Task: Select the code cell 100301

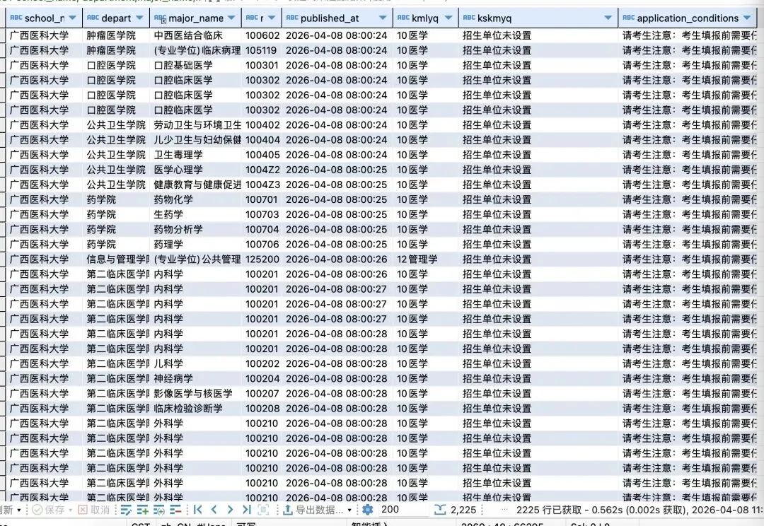Action: click(x=262, y=65)
